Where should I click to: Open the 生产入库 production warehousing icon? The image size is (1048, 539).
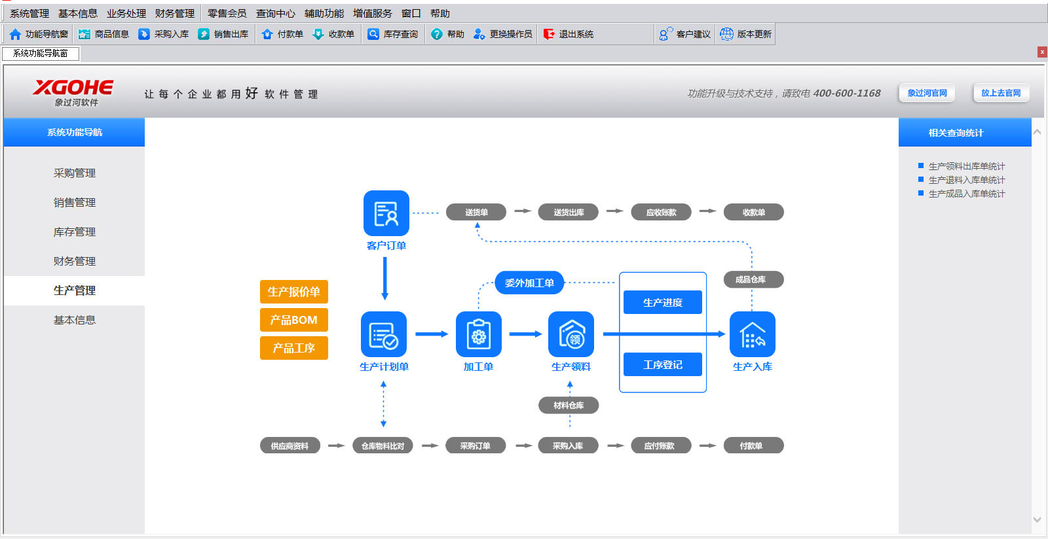[752, 334]
